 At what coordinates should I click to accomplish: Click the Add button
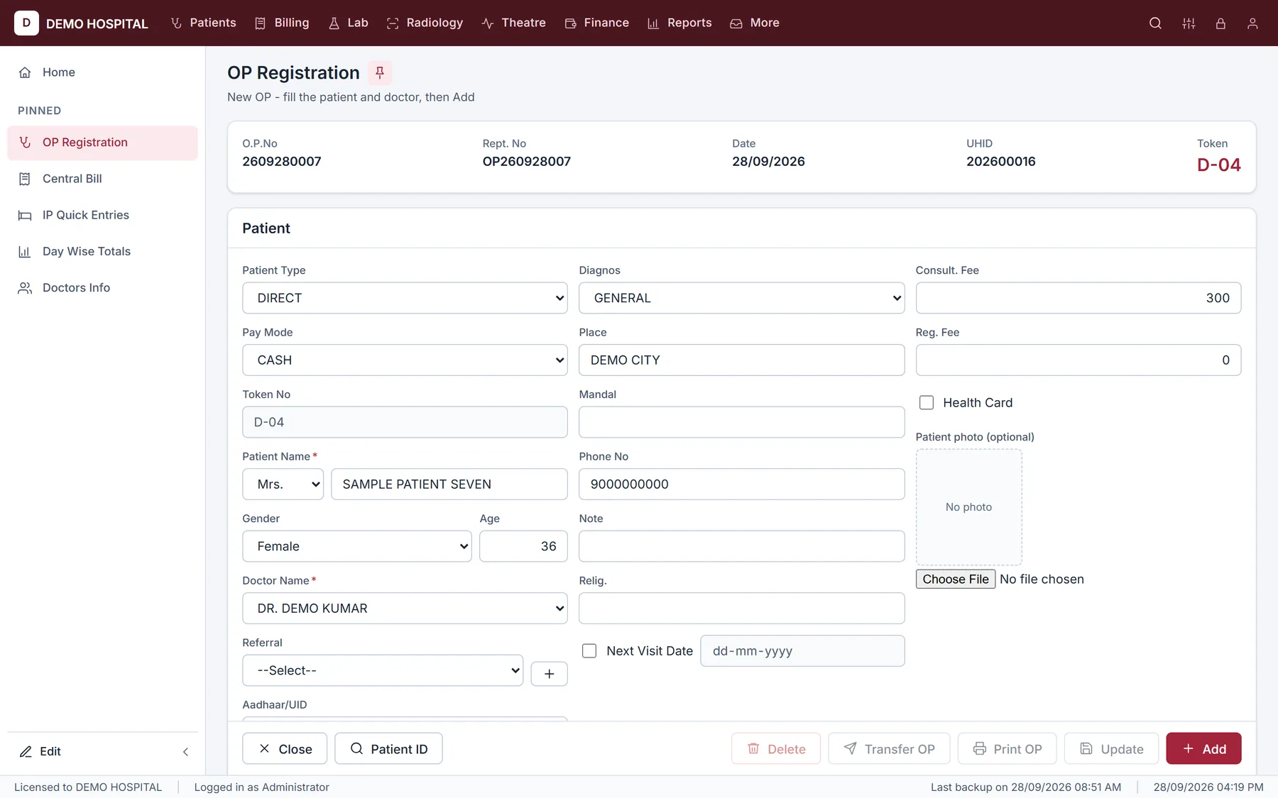[1203, 749]
